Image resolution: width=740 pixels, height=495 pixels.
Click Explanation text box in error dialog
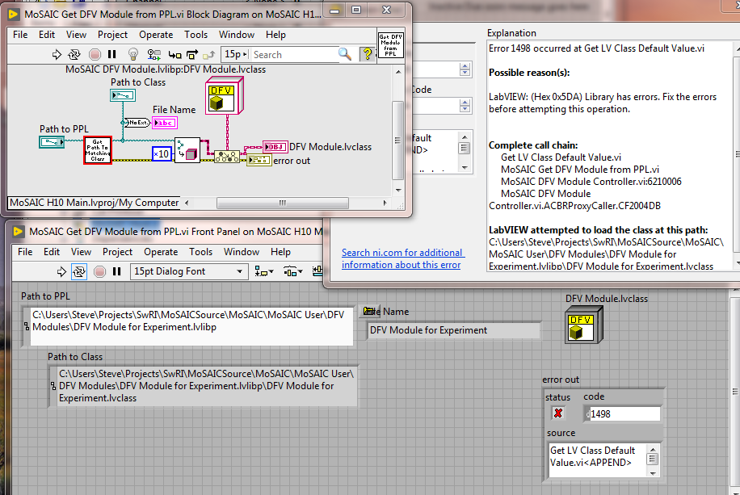610,156
